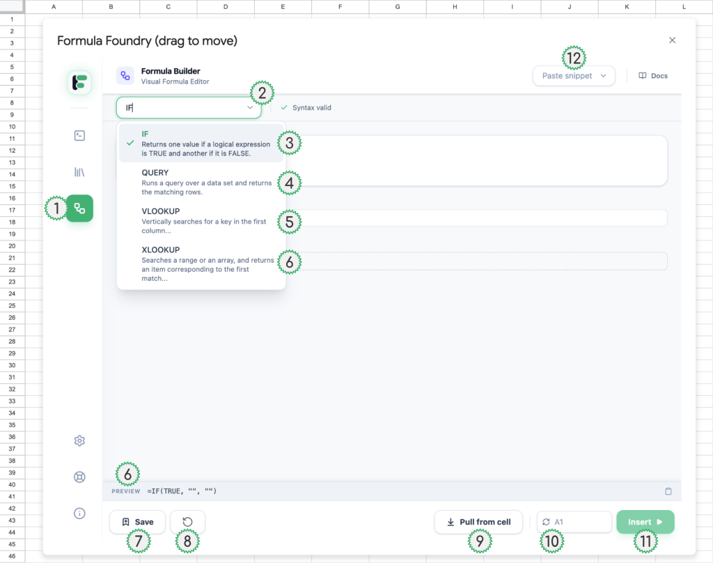
Task: Save the current formula
Action: tap(137, 522)
